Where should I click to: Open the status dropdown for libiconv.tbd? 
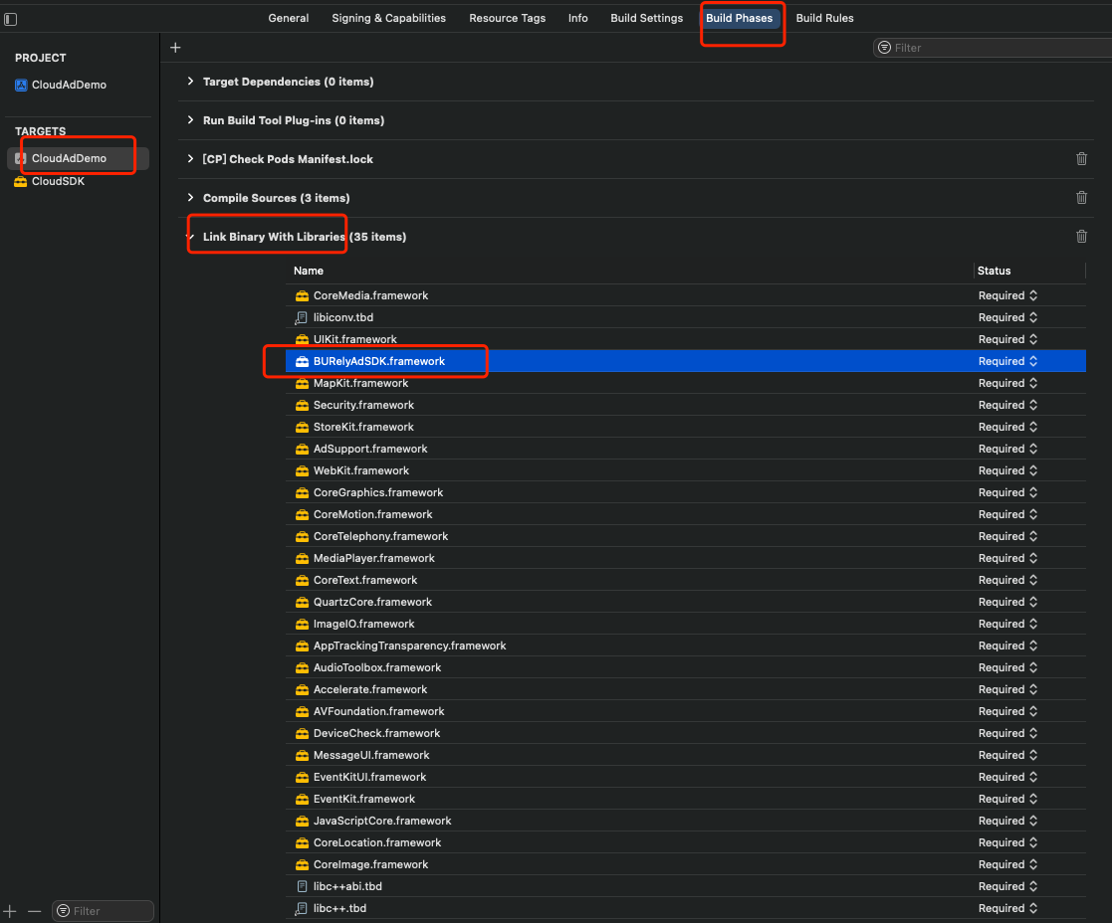[x=1007, y=318]
